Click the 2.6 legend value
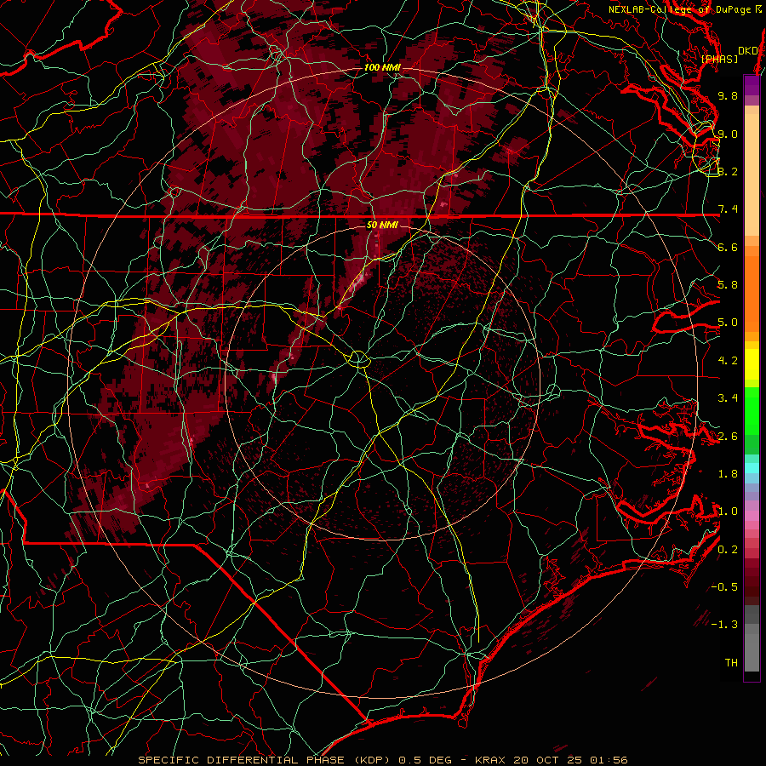The image size is (766, 766). click(x=728, y=437)
